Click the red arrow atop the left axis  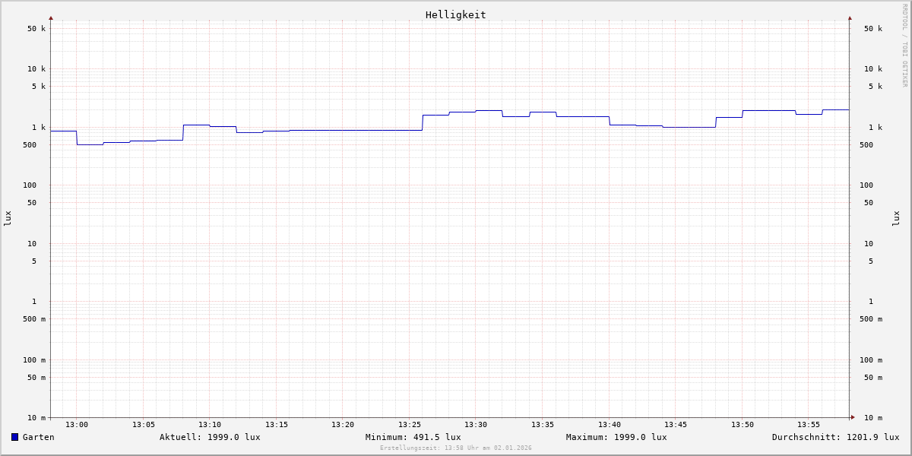51,17
